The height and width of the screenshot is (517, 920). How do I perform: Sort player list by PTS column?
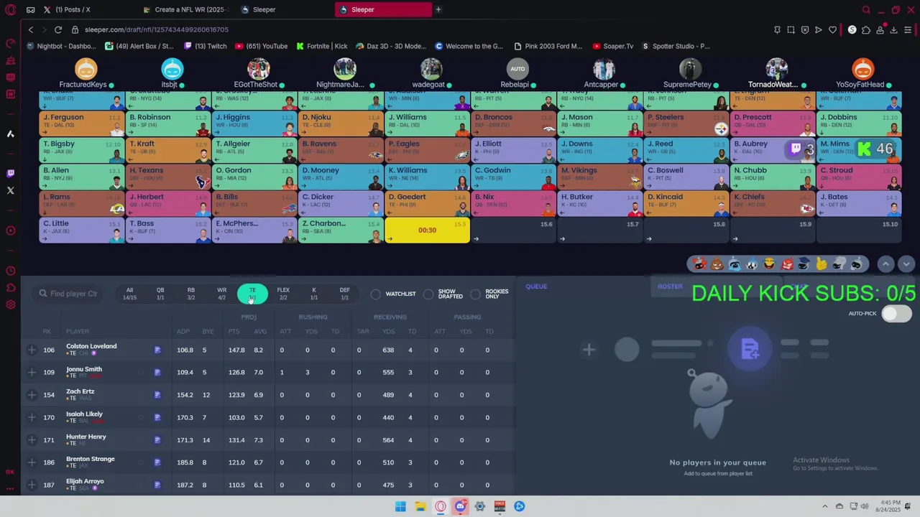click(x=234, y=332)
